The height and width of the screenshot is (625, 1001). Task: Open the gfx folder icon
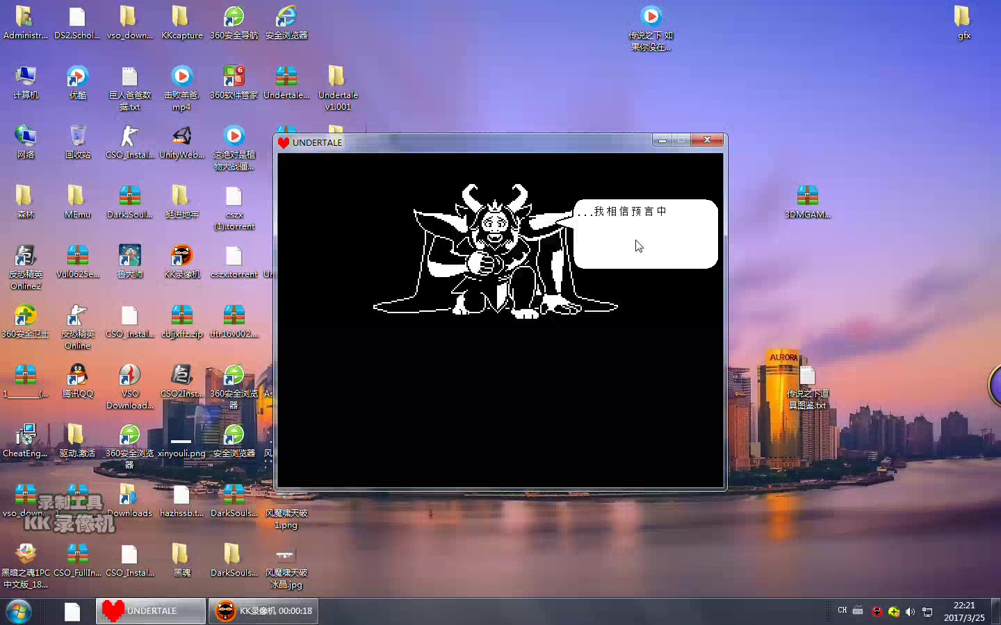click(x=963, y=22)
